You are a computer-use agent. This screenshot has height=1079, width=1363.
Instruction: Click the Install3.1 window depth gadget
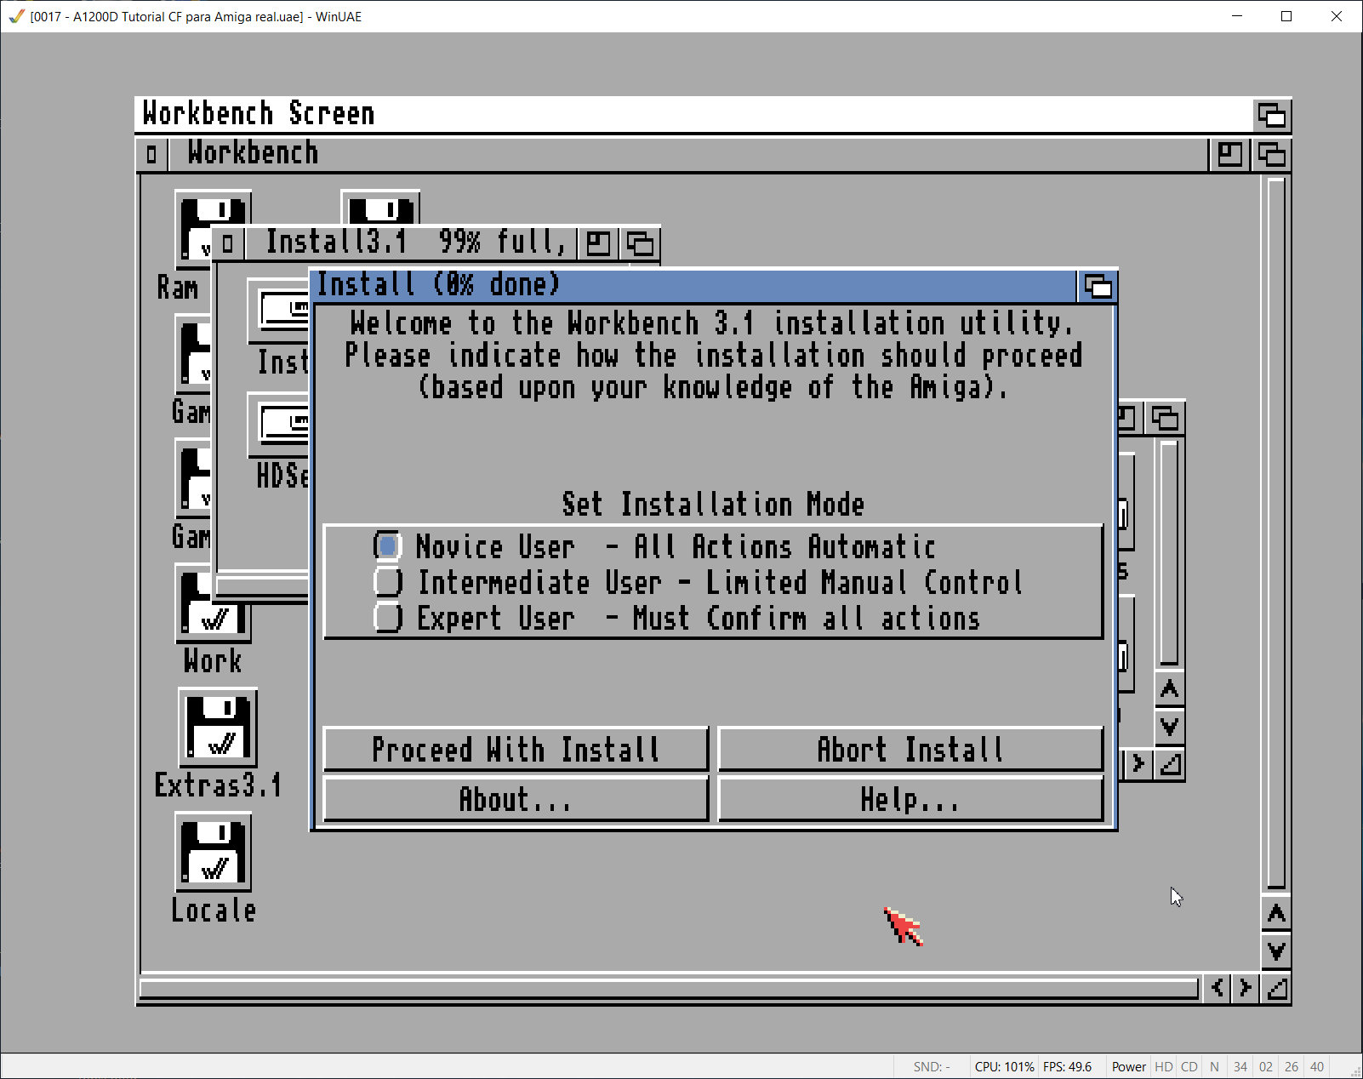[640, 244]
